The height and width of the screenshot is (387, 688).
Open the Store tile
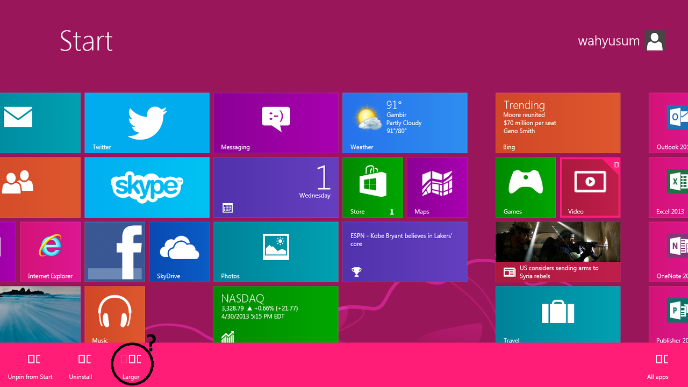372,188
